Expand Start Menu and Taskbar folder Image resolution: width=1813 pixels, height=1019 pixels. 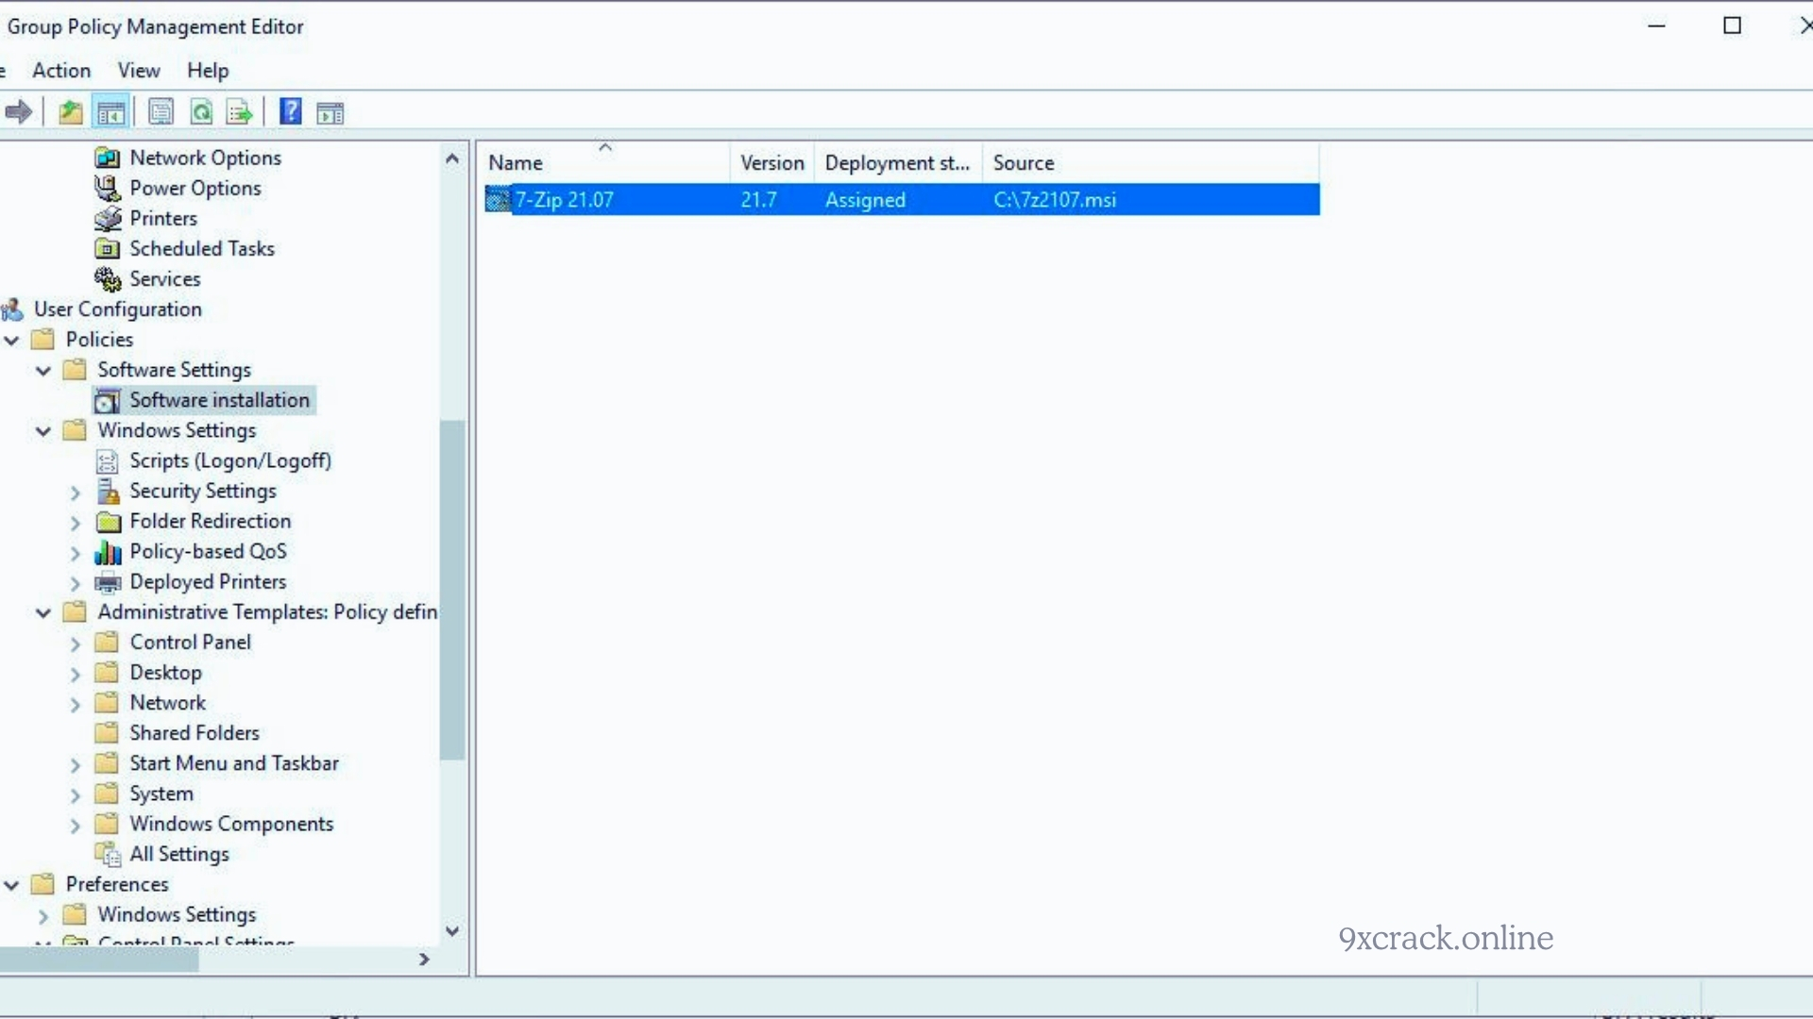pos(76,764)
